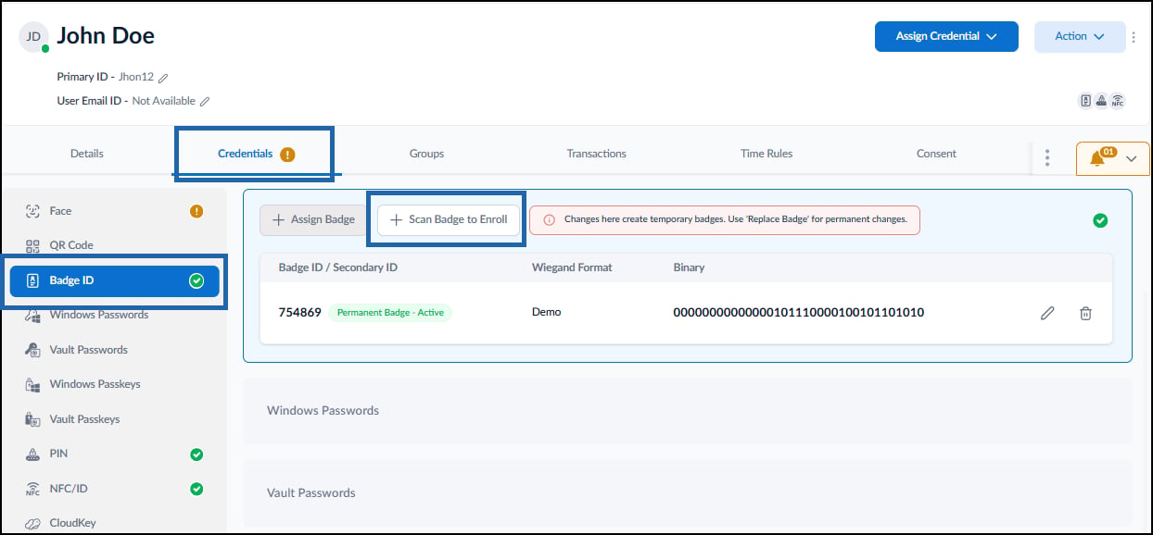
Task: Open the notifications bell with 01 badge
Action: (1098, 158)
